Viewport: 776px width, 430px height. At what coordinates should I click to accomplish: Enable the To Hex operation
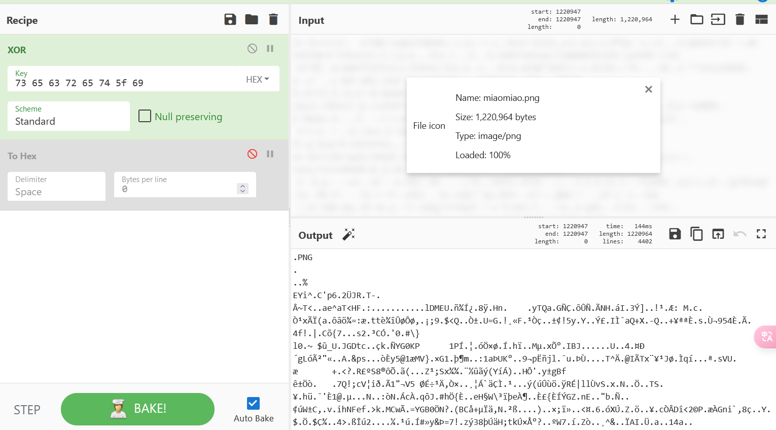click(252, 154)
